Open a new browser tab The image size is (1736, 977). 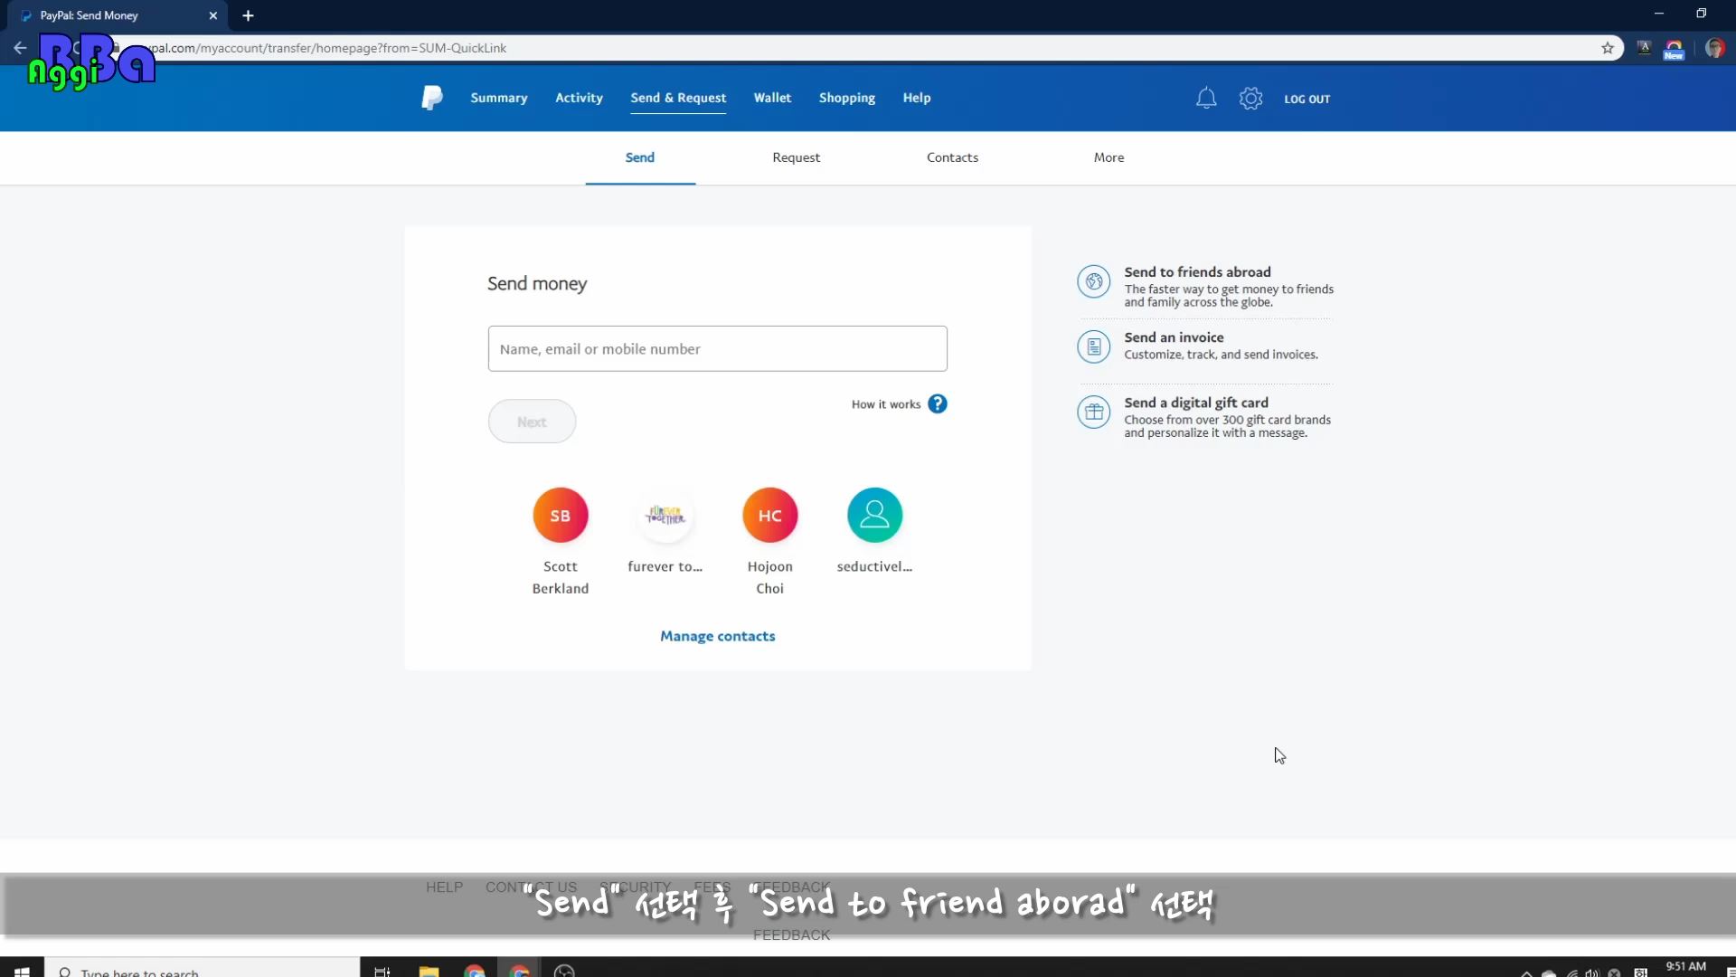tap(248, 15)
